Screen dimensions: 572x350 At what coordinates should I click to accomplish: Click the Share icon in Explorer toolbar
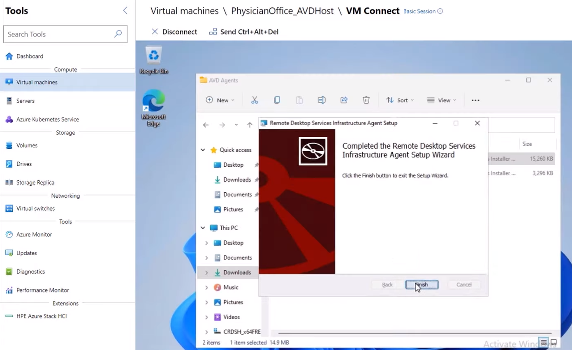click(344, 100)
